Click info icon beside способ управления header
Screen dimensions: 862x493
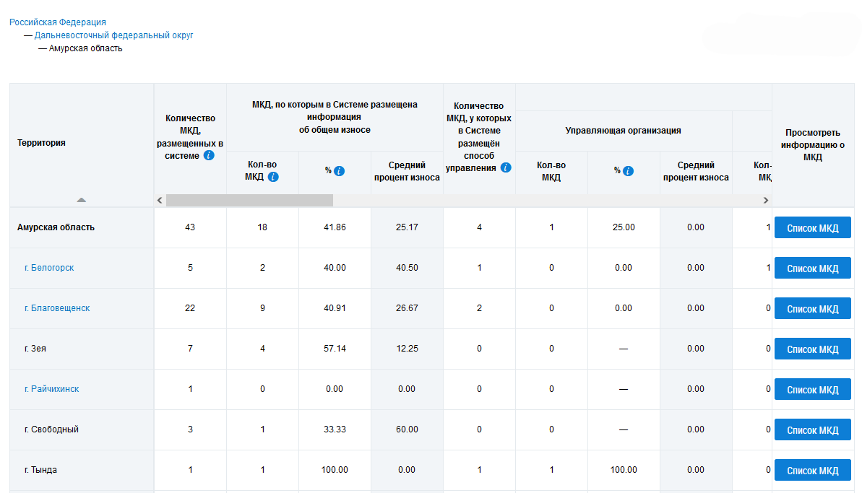(506, 167)
